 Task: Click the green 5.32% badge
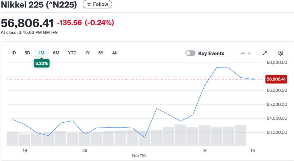click(x=41, y=63)
